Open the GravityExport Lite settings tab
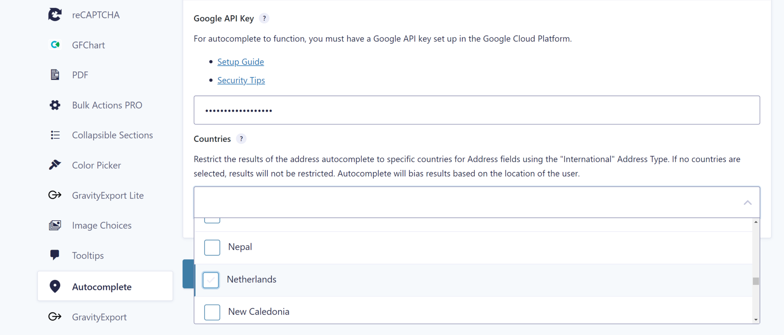The height and width of the screenshot is (335, 784). (108, 195)
